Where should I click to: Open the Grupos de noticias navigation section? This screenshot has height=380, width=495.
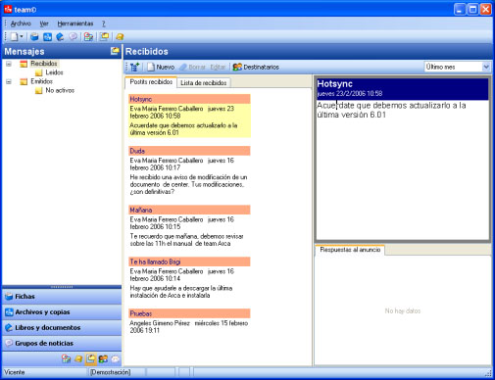tap(62, 343)
